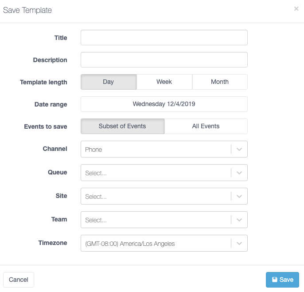Expand the Site dropdown chevron

click(239, 197)
